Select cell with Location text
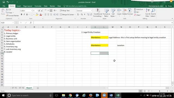 [x=121, y=45]
